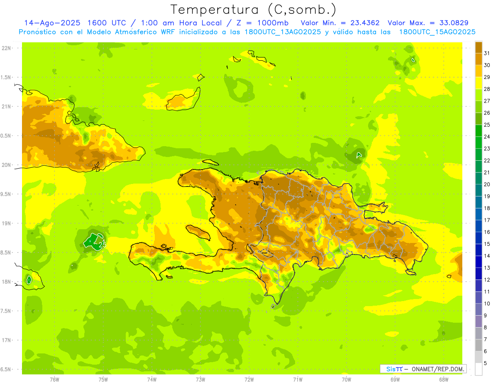The height and width of the screenshot is (385, 498).
Task: Click the "68W" longitude axis label
Action: pos(443,379)
